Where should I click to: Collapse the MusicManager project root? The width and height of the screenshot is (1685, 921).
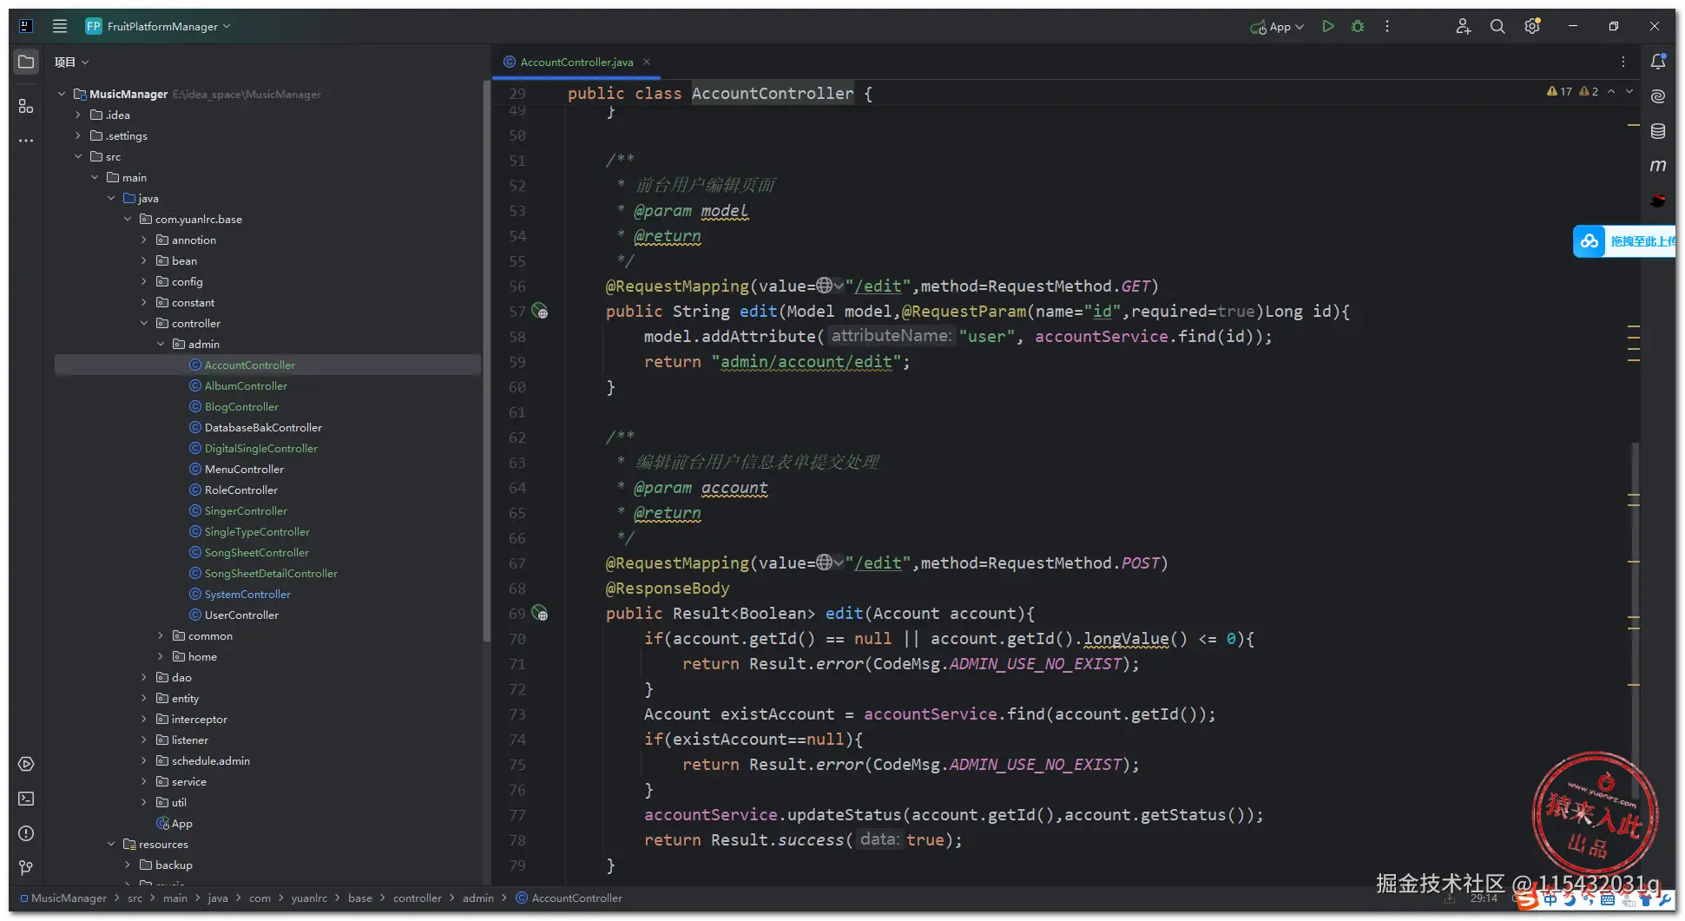point(62,94)
